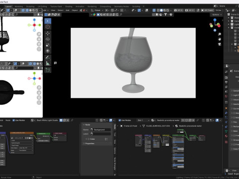The width and height of the screenshot is (239, 179).
Task: Open the Modifiers wrench properties tab
Action: point(226,113)
